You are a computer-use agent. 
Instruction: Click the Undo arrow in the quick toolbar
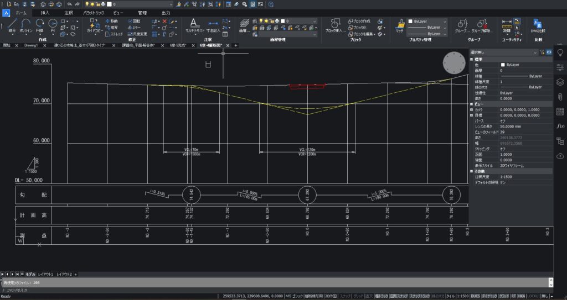tap(69, 4)
